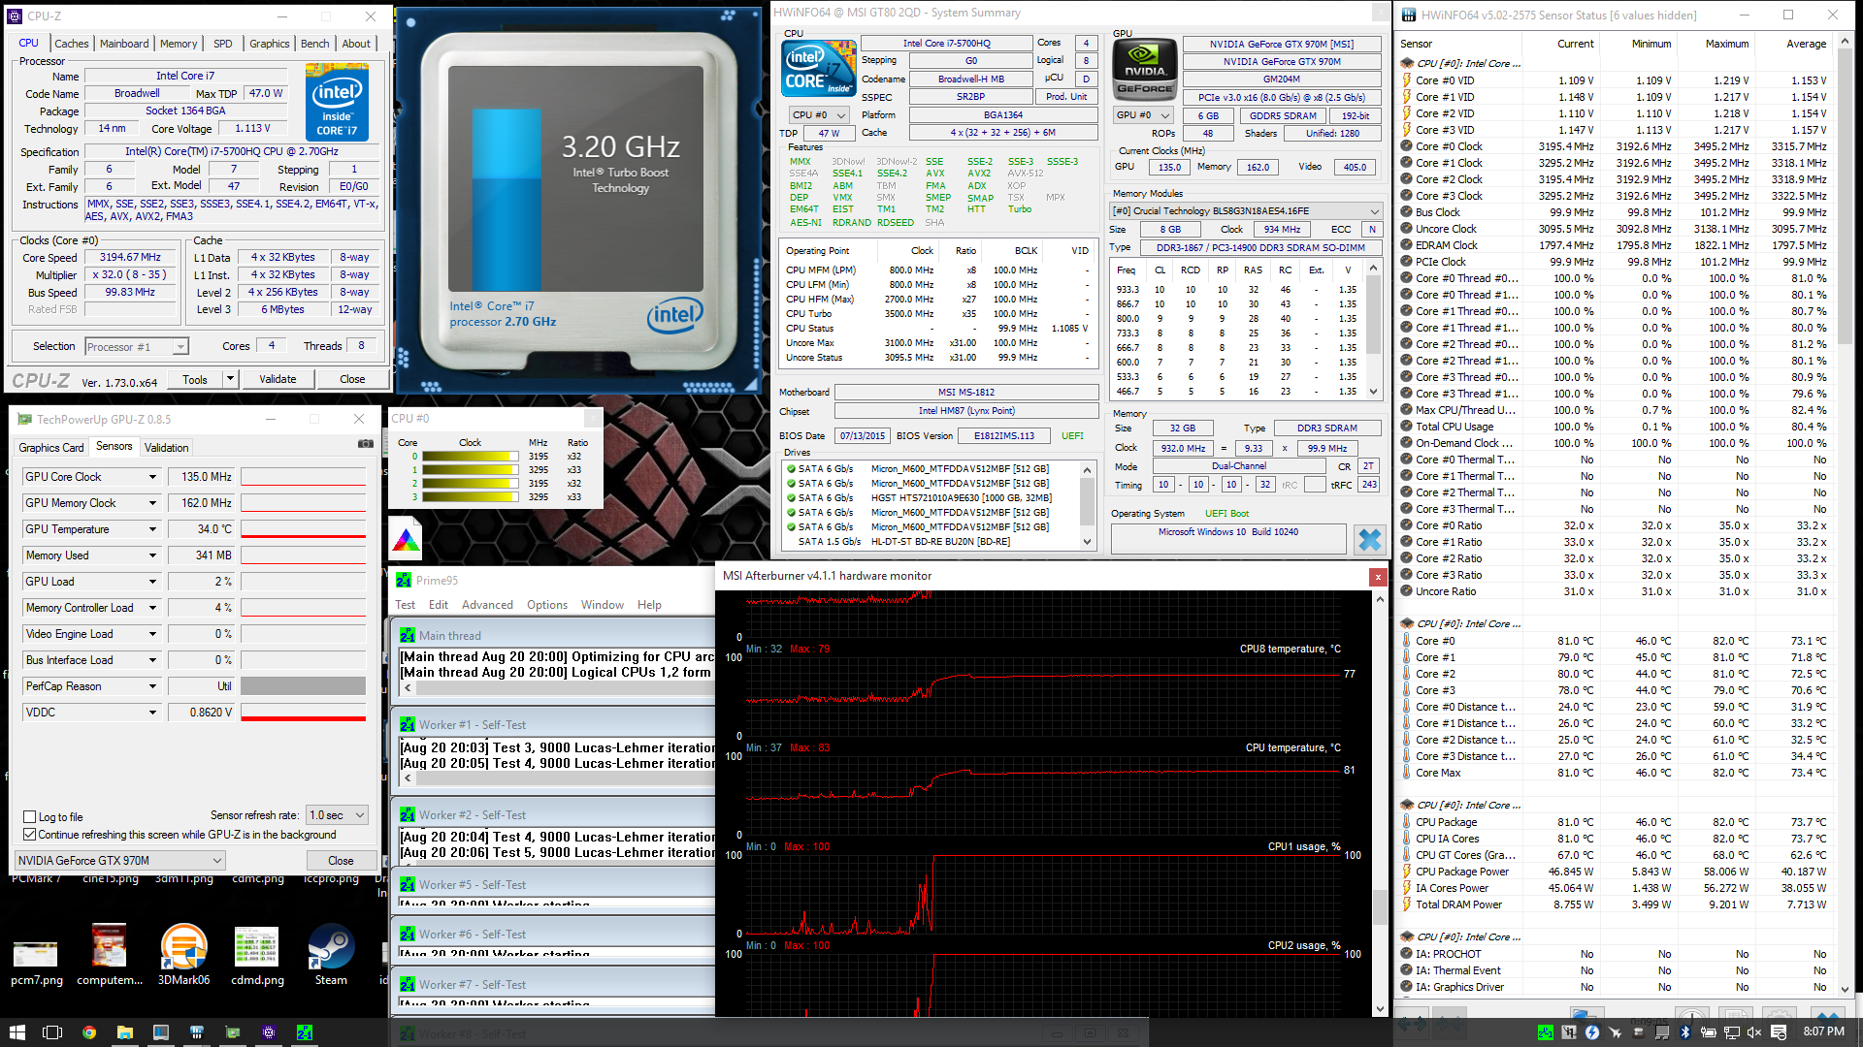The height and width of the screenshot is (1047, 1863).
Task: Close the MSI Afterburner hardware monitor
Action: click(x=1377, y=577)
